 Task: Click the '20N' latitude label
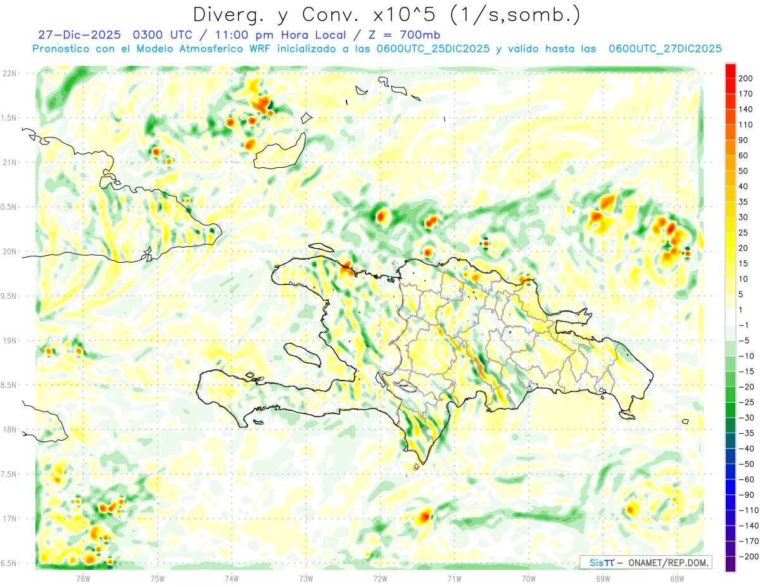pos(11,251)
